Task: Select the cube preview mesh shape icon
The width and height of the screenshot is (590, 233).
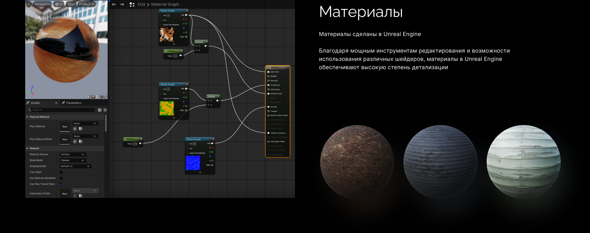Action: click(101, 97)
